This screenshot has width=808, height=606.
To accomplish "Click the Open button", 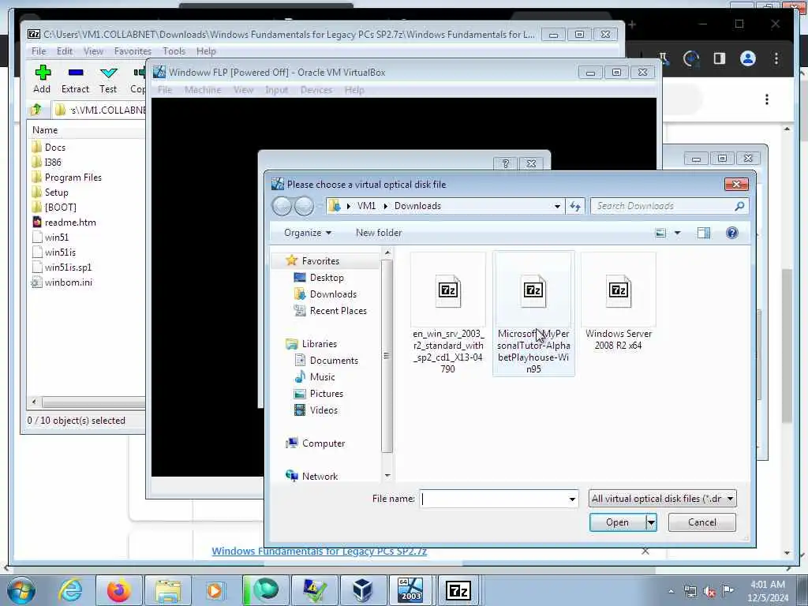I will click(617, 522).
